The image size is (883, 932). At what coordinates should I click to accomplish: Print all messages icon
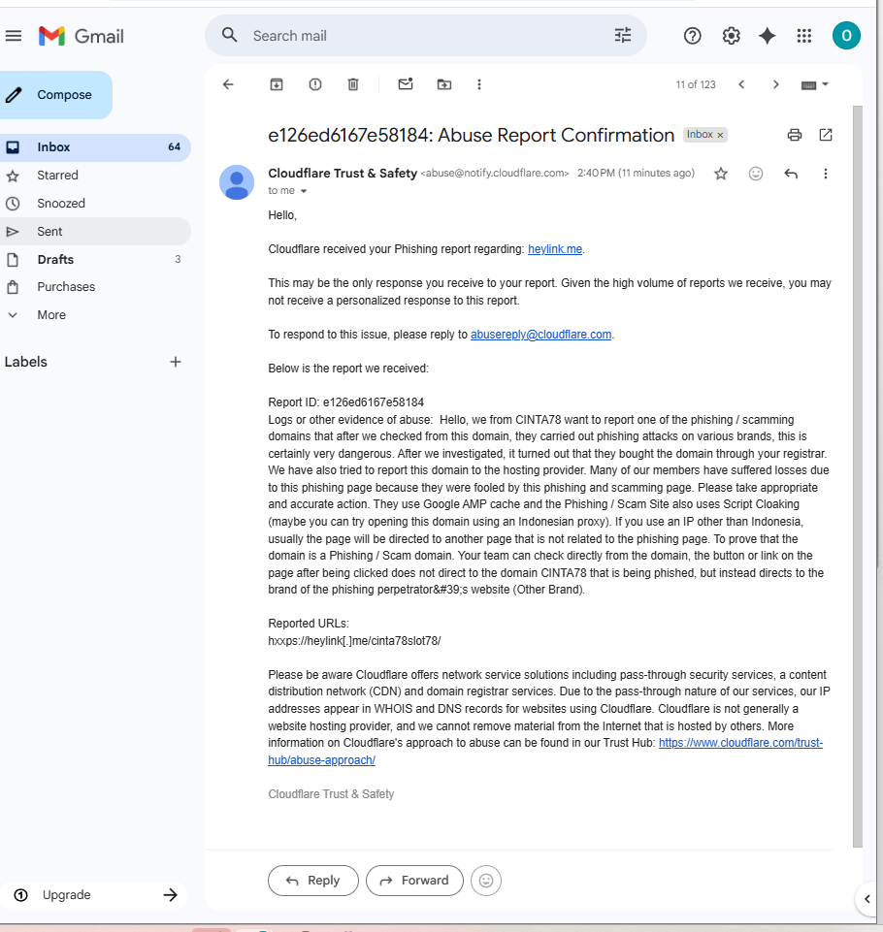pos(795,135)
